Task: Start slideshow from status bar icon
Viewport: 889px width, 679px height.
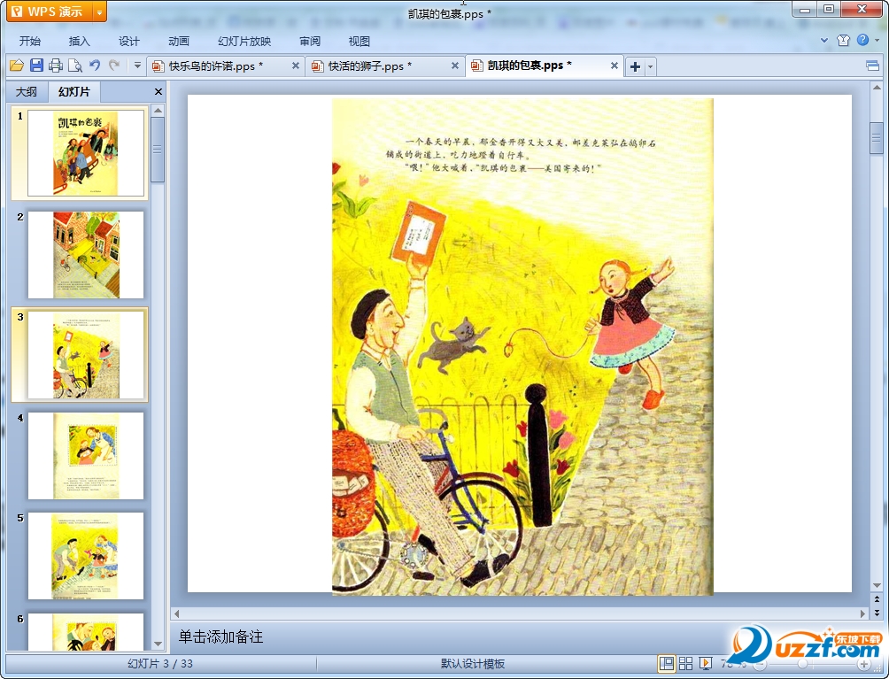Action: [x=706, y=663]
